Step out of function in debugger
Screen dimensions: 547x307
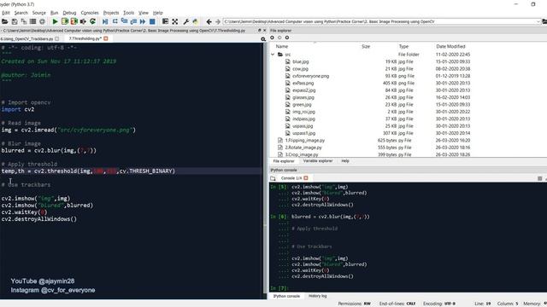(133, 21)
